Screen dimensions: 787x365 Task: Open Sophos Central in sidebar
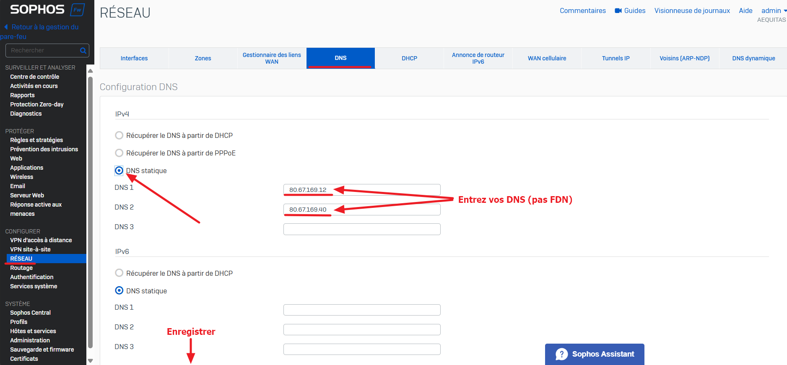pos(31,313)
